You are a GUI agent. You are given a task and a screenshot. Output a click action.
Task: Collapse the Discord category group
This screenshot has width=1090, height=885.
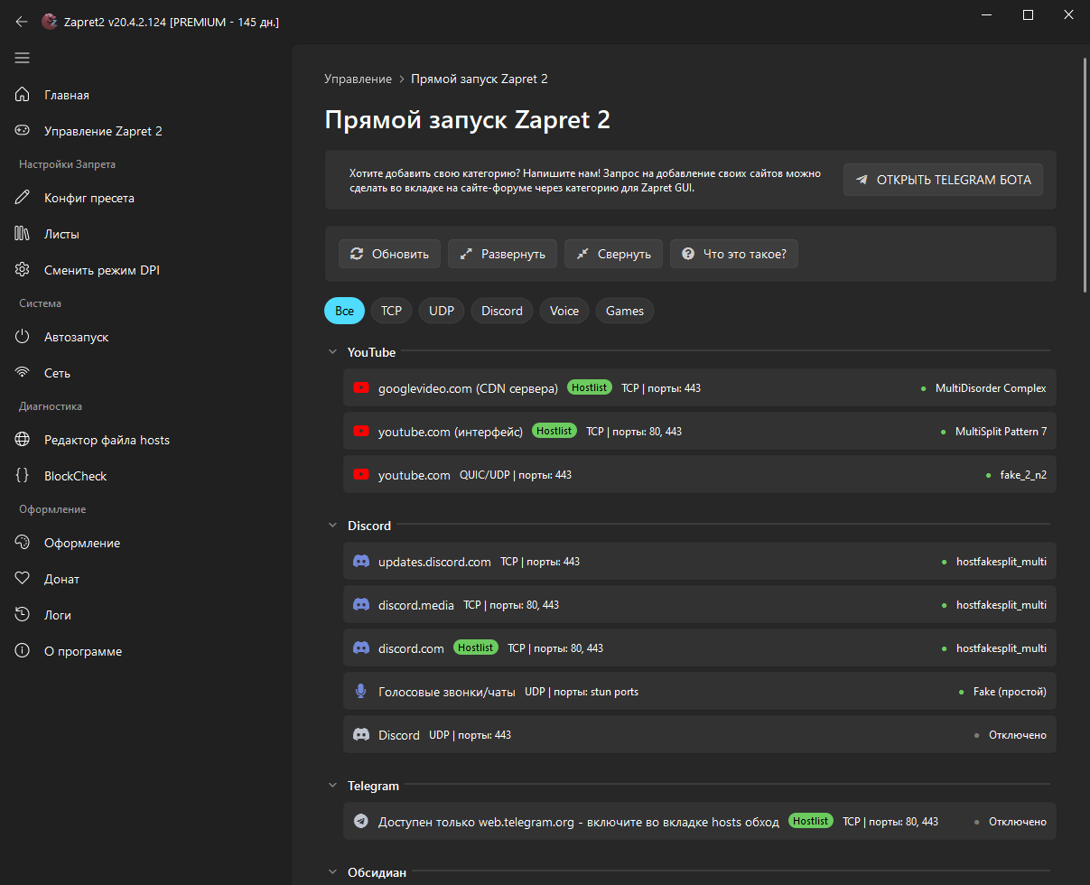pyautogui.click(x=332, y=526)
